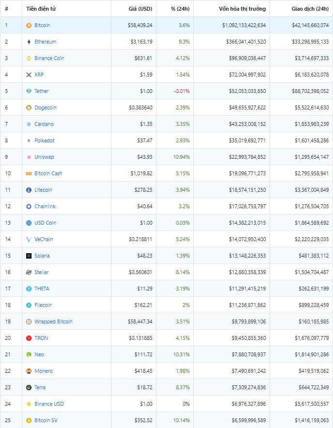
Task: Select market cap $366,041,401,520
Action: tap(246, 42)
